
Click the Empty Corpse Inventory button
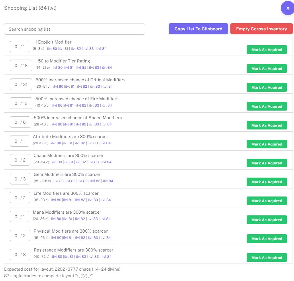pyautogui.click(x=261, y=29)
